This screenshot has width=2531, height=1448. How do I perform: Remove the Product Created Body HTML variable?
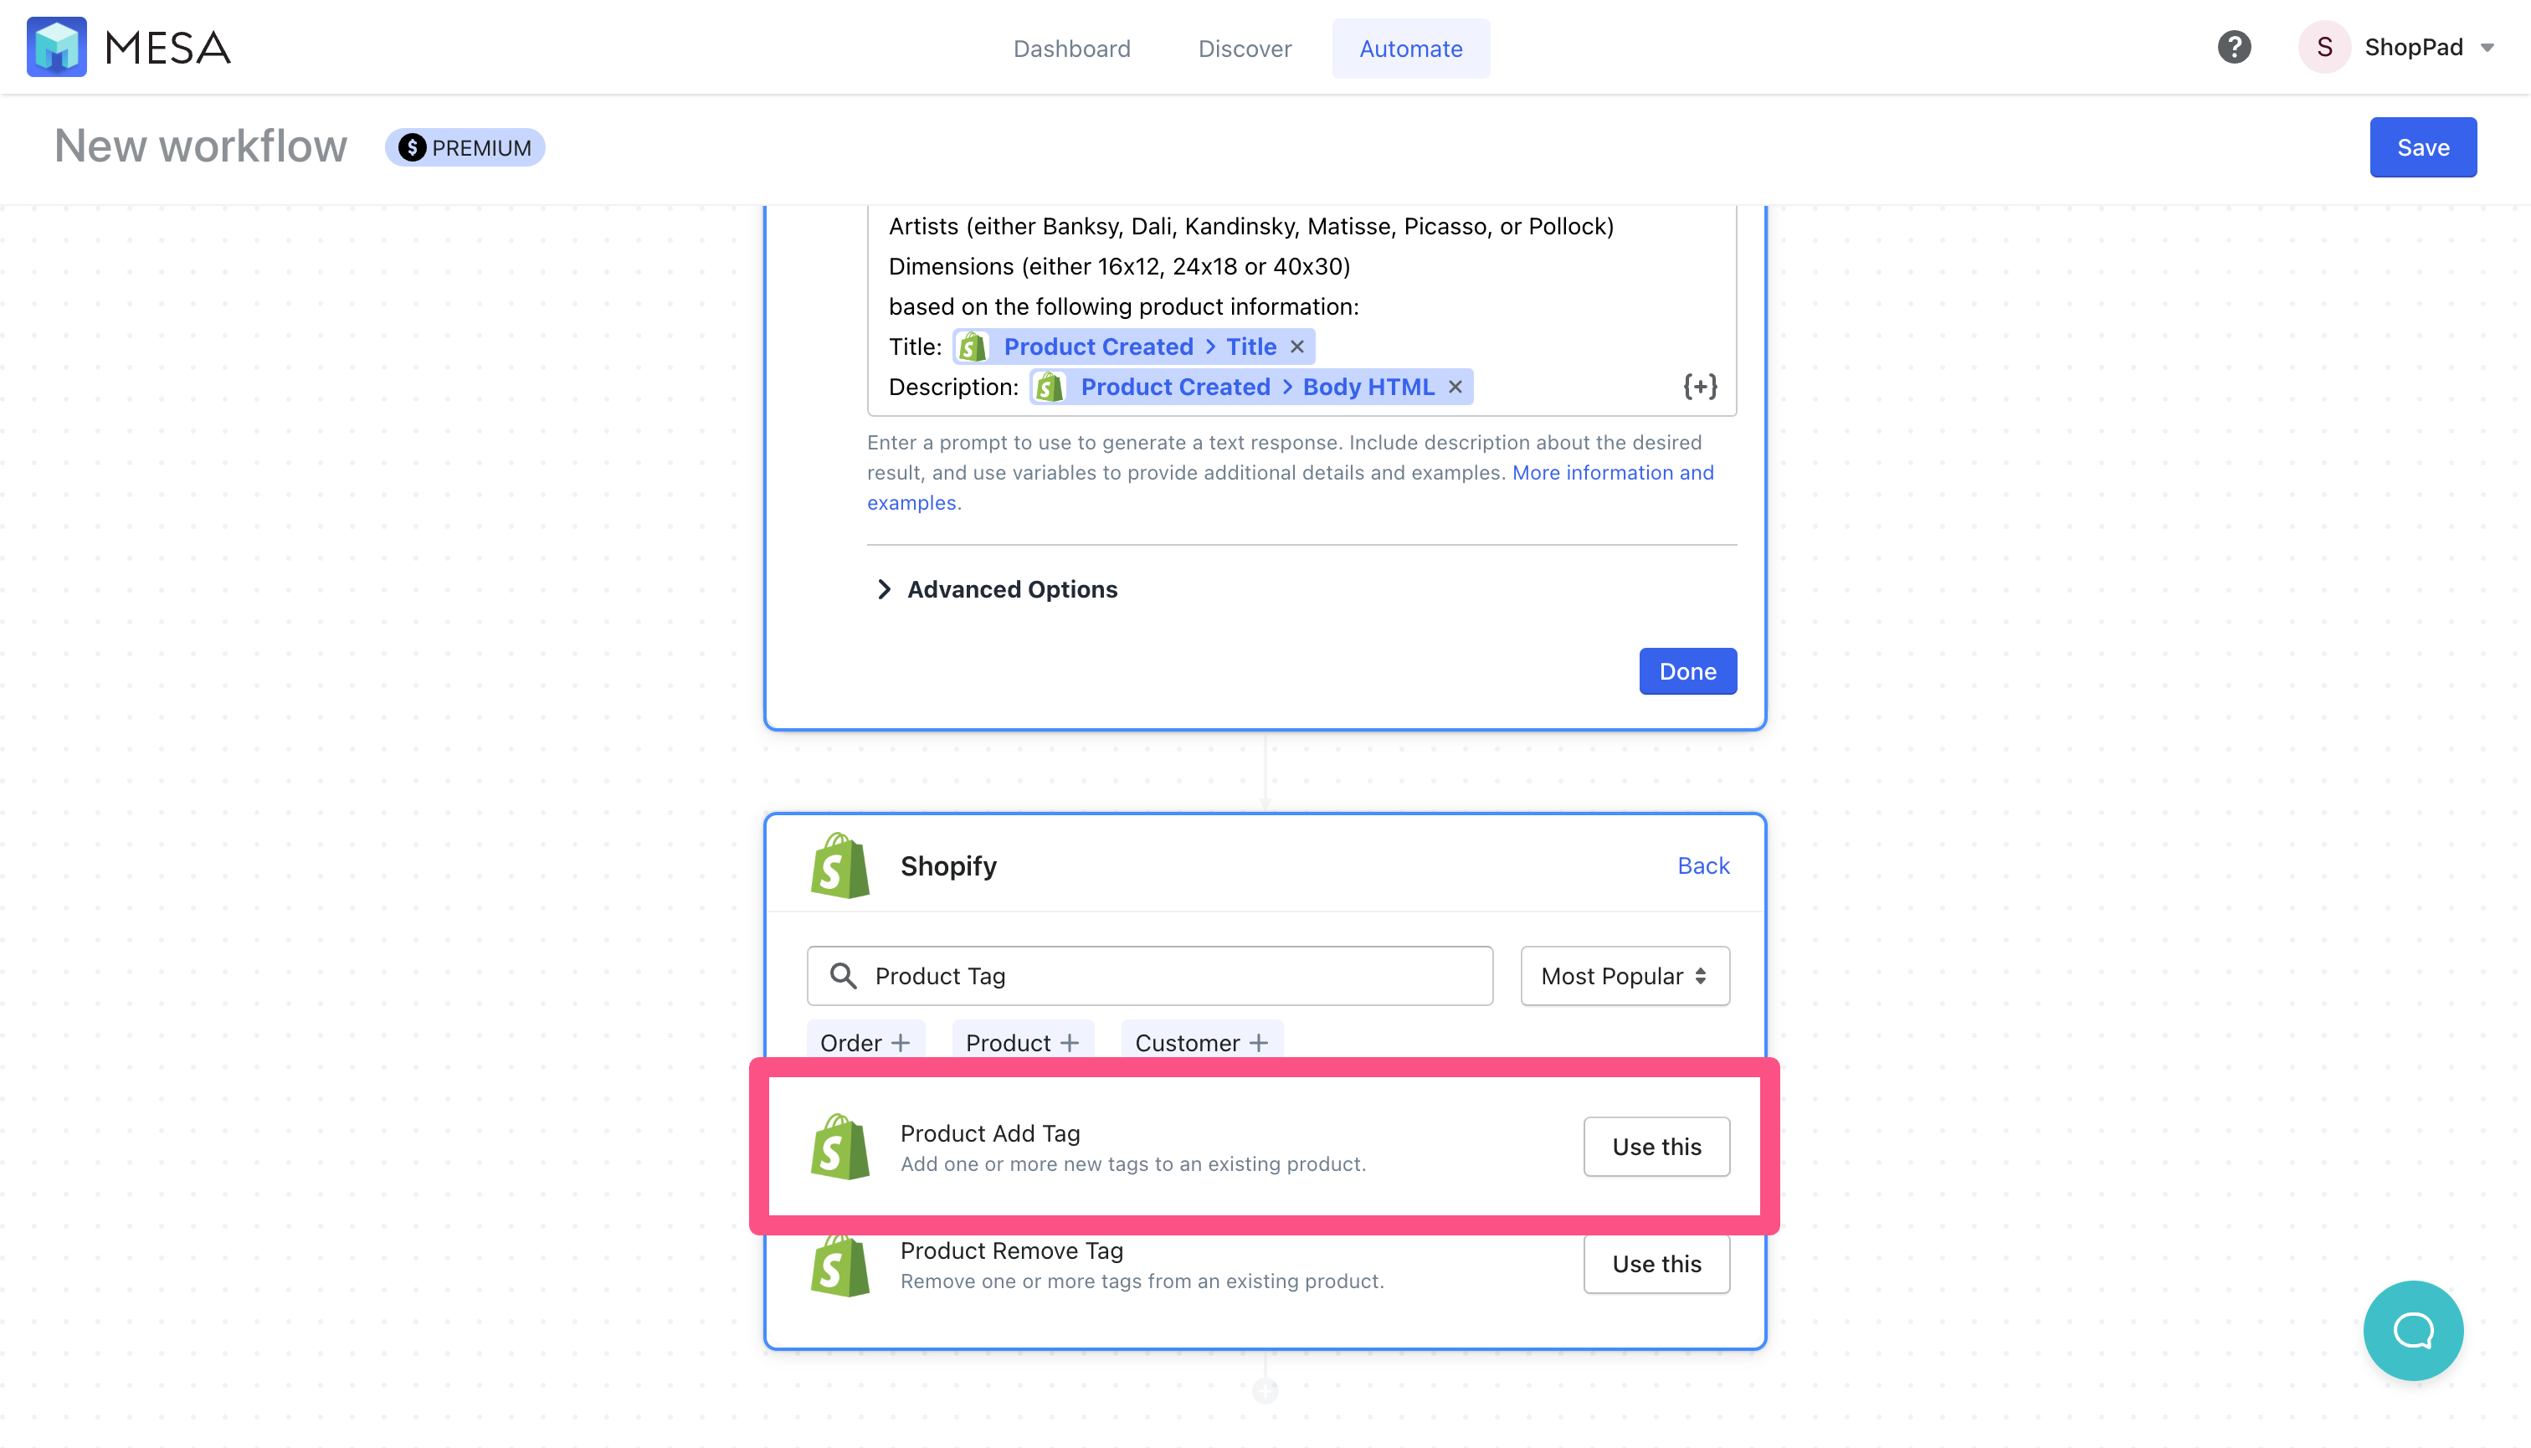pyautogui.click(x=1455, y=387)
